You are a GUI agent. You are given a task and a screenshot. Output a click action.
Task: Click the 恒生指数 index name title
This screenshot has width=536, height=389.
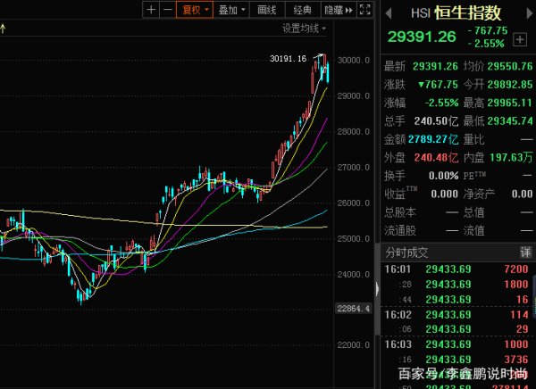click(468, 13)
